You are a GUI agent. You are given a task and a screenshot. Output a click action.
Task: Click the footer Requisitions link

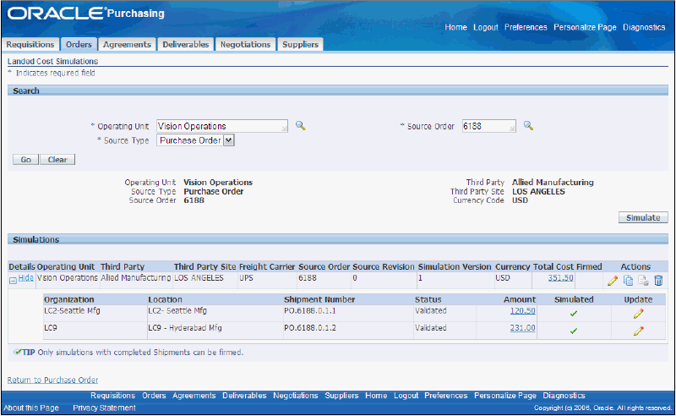[x=112, y=396]
